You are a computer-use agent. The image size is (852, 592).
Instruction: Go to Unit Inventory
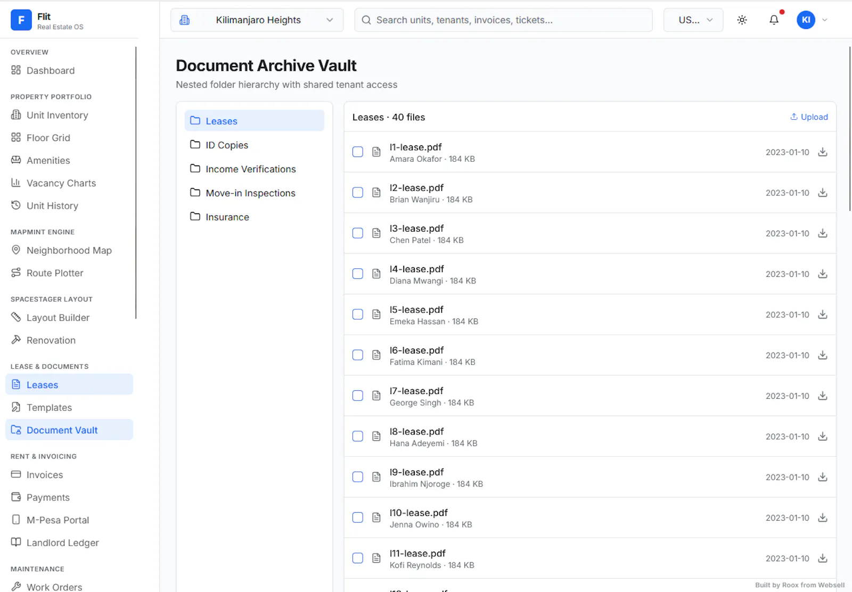click(x=69, y=115)
